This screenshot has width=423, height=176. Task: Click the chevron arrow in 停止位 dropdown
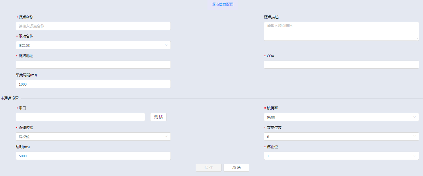pos(414,156)
